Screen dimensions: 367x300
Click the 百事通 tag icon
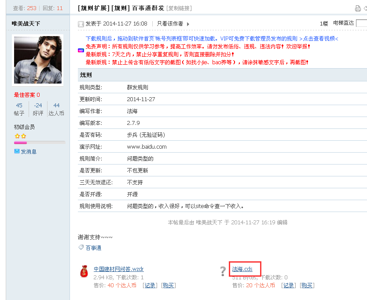coord(81,248)
